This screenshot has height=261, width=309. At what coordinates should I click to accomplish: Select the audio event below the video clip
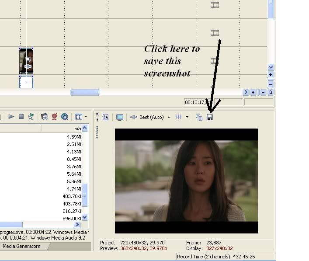pyautogui.click(x=26, y=82)
